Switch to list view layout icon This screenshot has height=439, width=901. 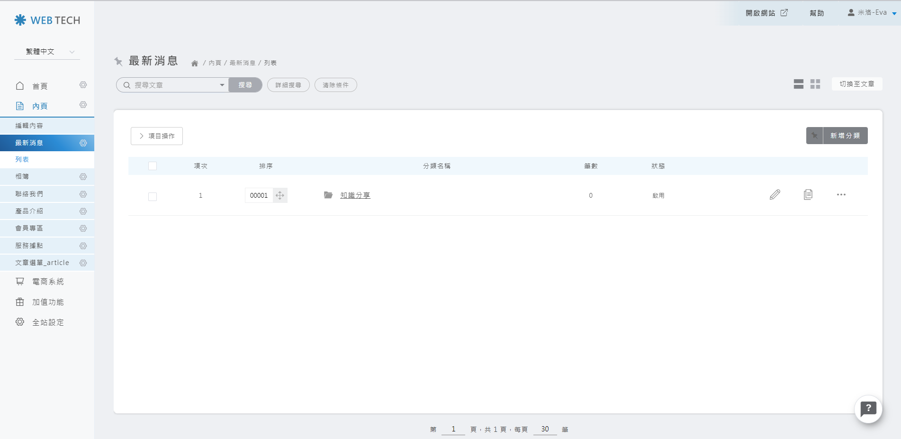pyautogui.click(x=799, y=84)
